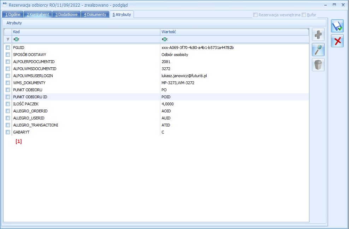Click the save document floppy disk icon
This screenshot has width=349, height=229.
tap(337, 26)
